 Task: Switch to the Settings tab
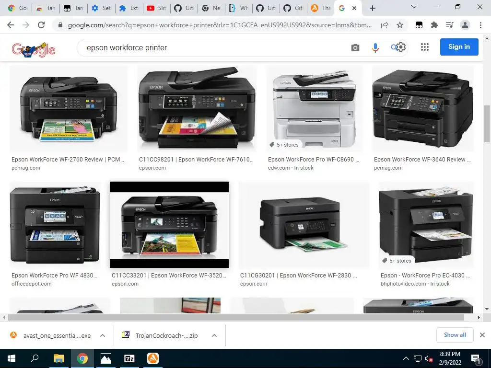[102, 8]
